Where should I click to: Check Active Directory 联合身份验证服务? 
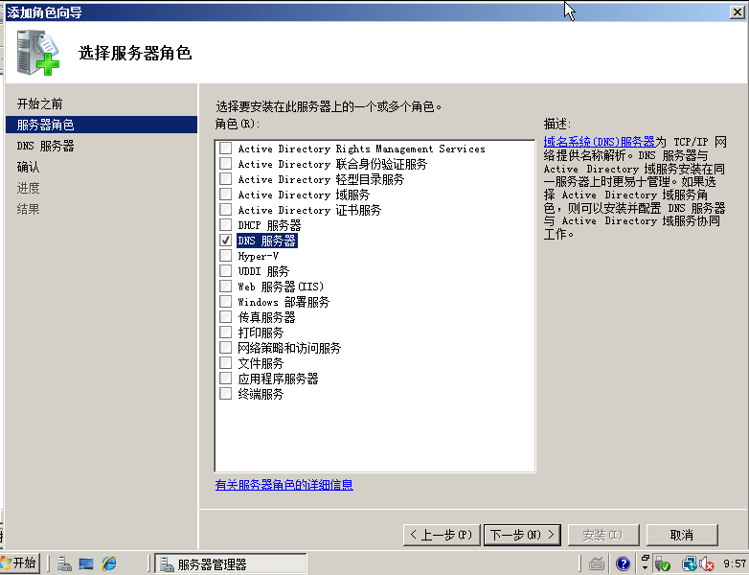click(225, 164)
